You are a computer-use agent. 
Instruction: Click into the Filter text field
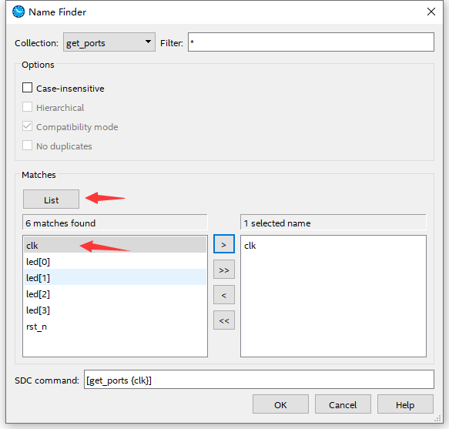coord(311,42)
